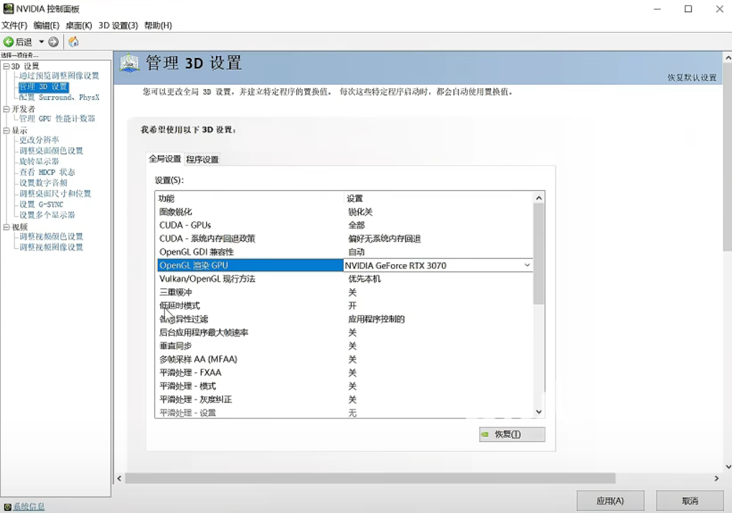Click the settings list scroll-down arrow
Viewport: 732px width, 513px height.
pyautogui.click(x=539, y=412)
